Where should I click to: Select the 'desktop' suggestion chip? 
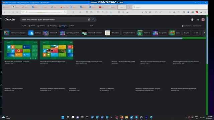[x=35, y=33]
